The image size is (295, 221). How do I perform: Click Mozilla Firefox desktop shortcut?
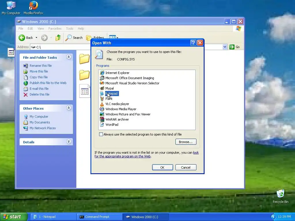coord(33,7)
